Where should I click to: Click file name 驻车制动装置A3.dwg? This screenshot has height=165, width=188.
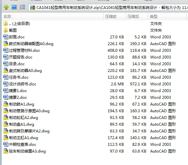tap(27, 151)
